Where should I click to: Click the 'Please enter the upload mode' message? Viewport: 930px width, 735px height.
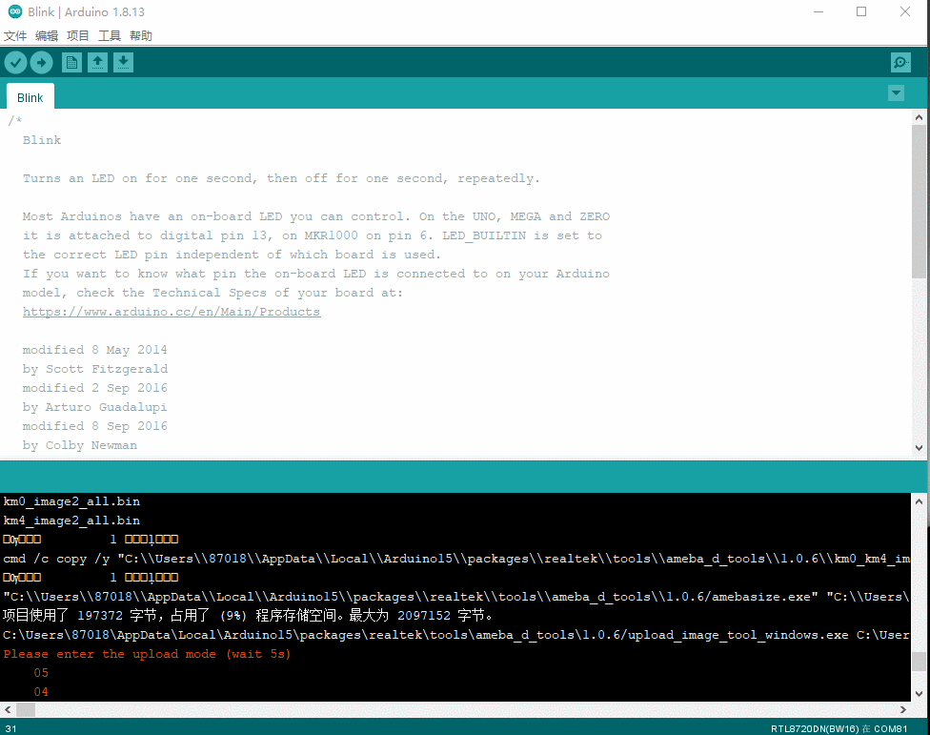click(147, 654)
